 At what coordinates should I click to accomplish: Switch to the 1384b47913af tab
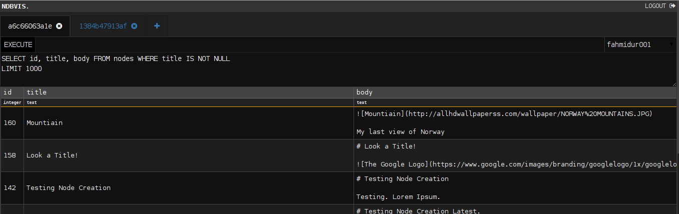pyautogui.click(x=103, y=26)
